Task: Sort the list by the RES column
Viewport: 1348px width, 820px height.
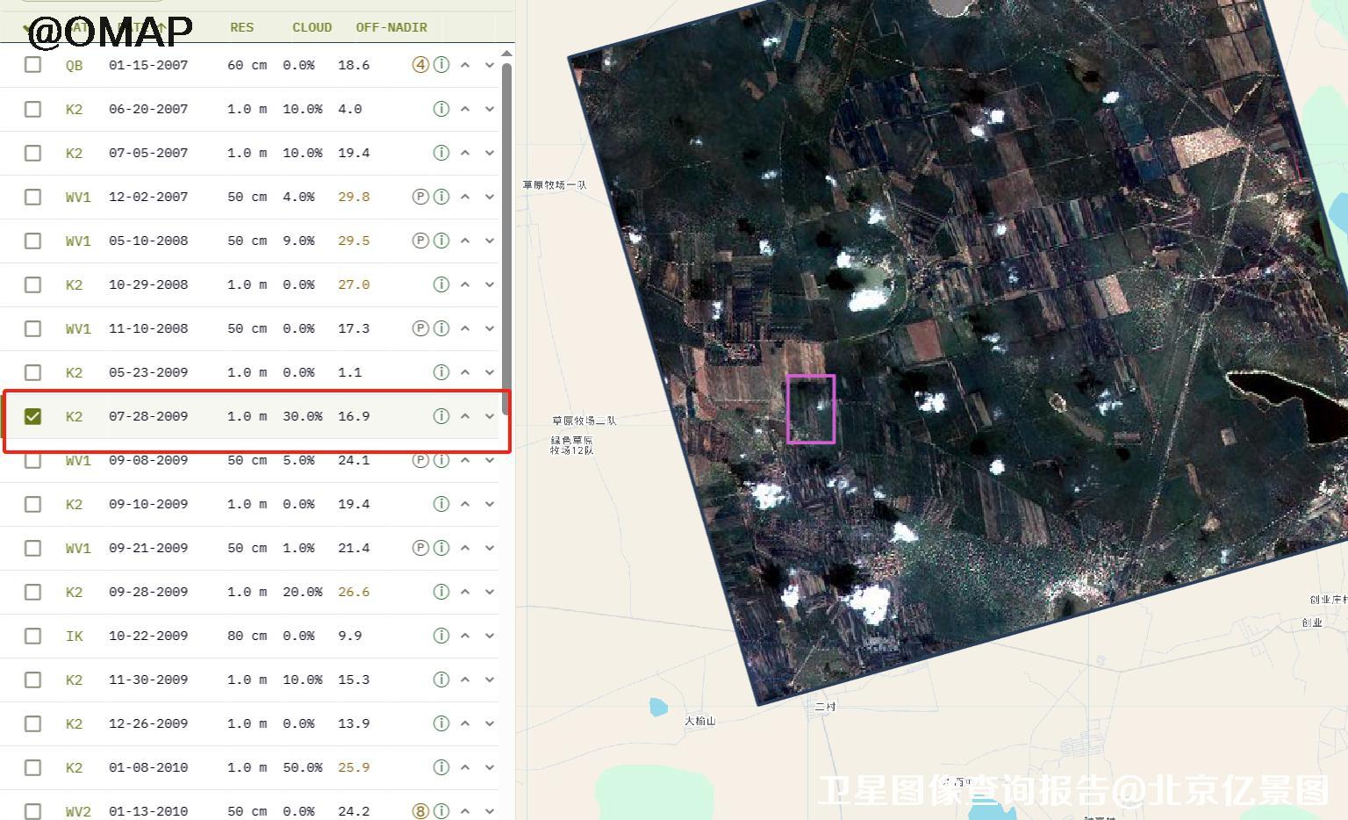Action: pos(242,27)
